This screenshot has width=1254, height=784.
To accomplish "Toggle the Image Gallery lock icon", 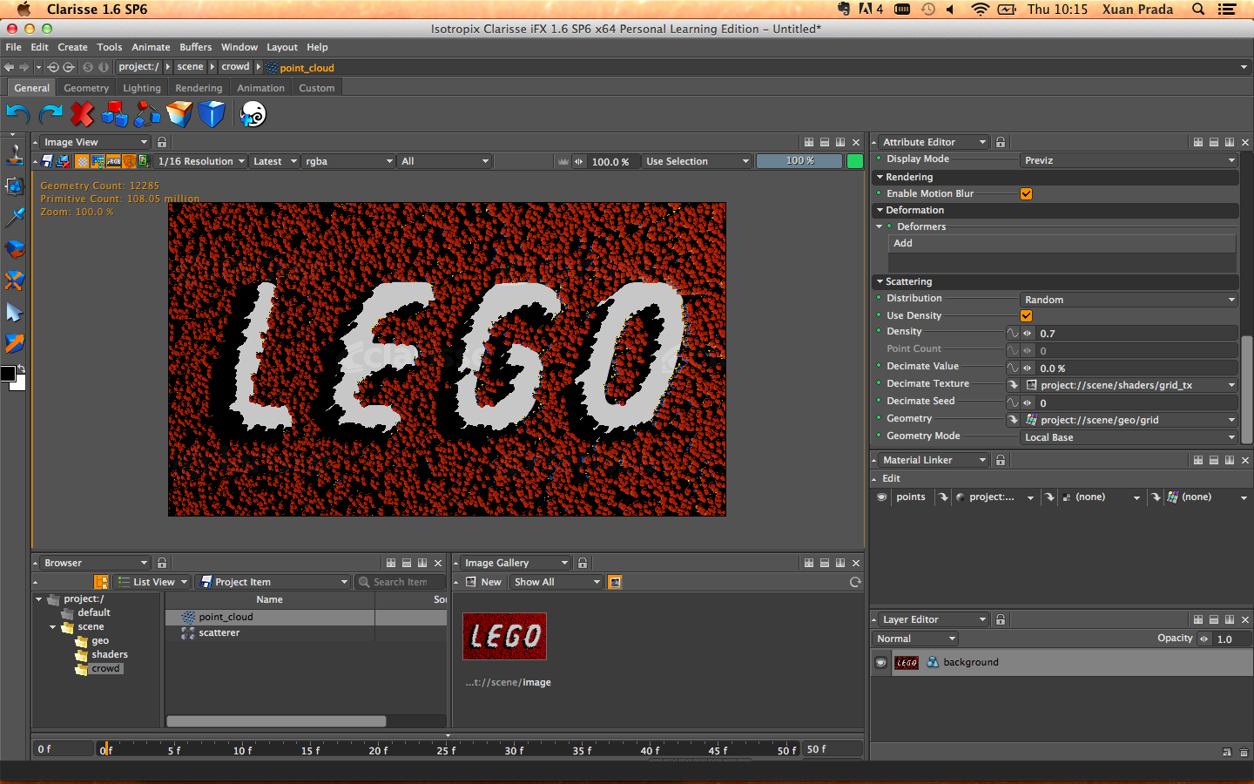I will (x=583, y=563).
